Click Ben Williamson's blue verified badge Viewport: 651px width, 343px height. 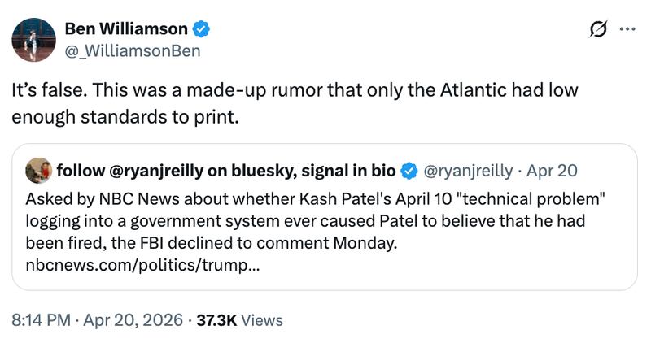pos(202,30)
